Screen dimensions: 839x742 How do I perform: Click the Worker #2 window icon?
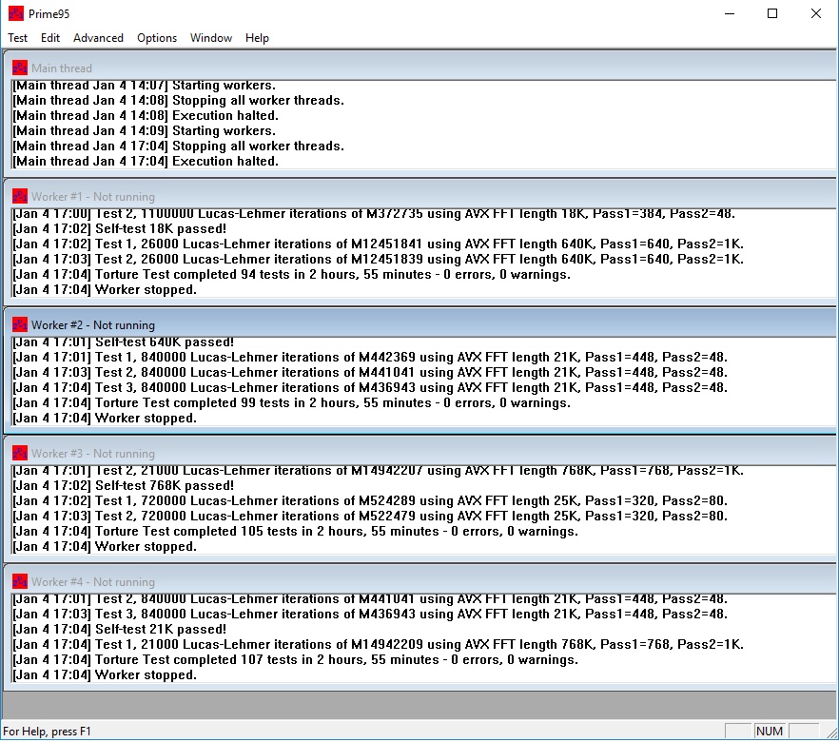[20, 324]
